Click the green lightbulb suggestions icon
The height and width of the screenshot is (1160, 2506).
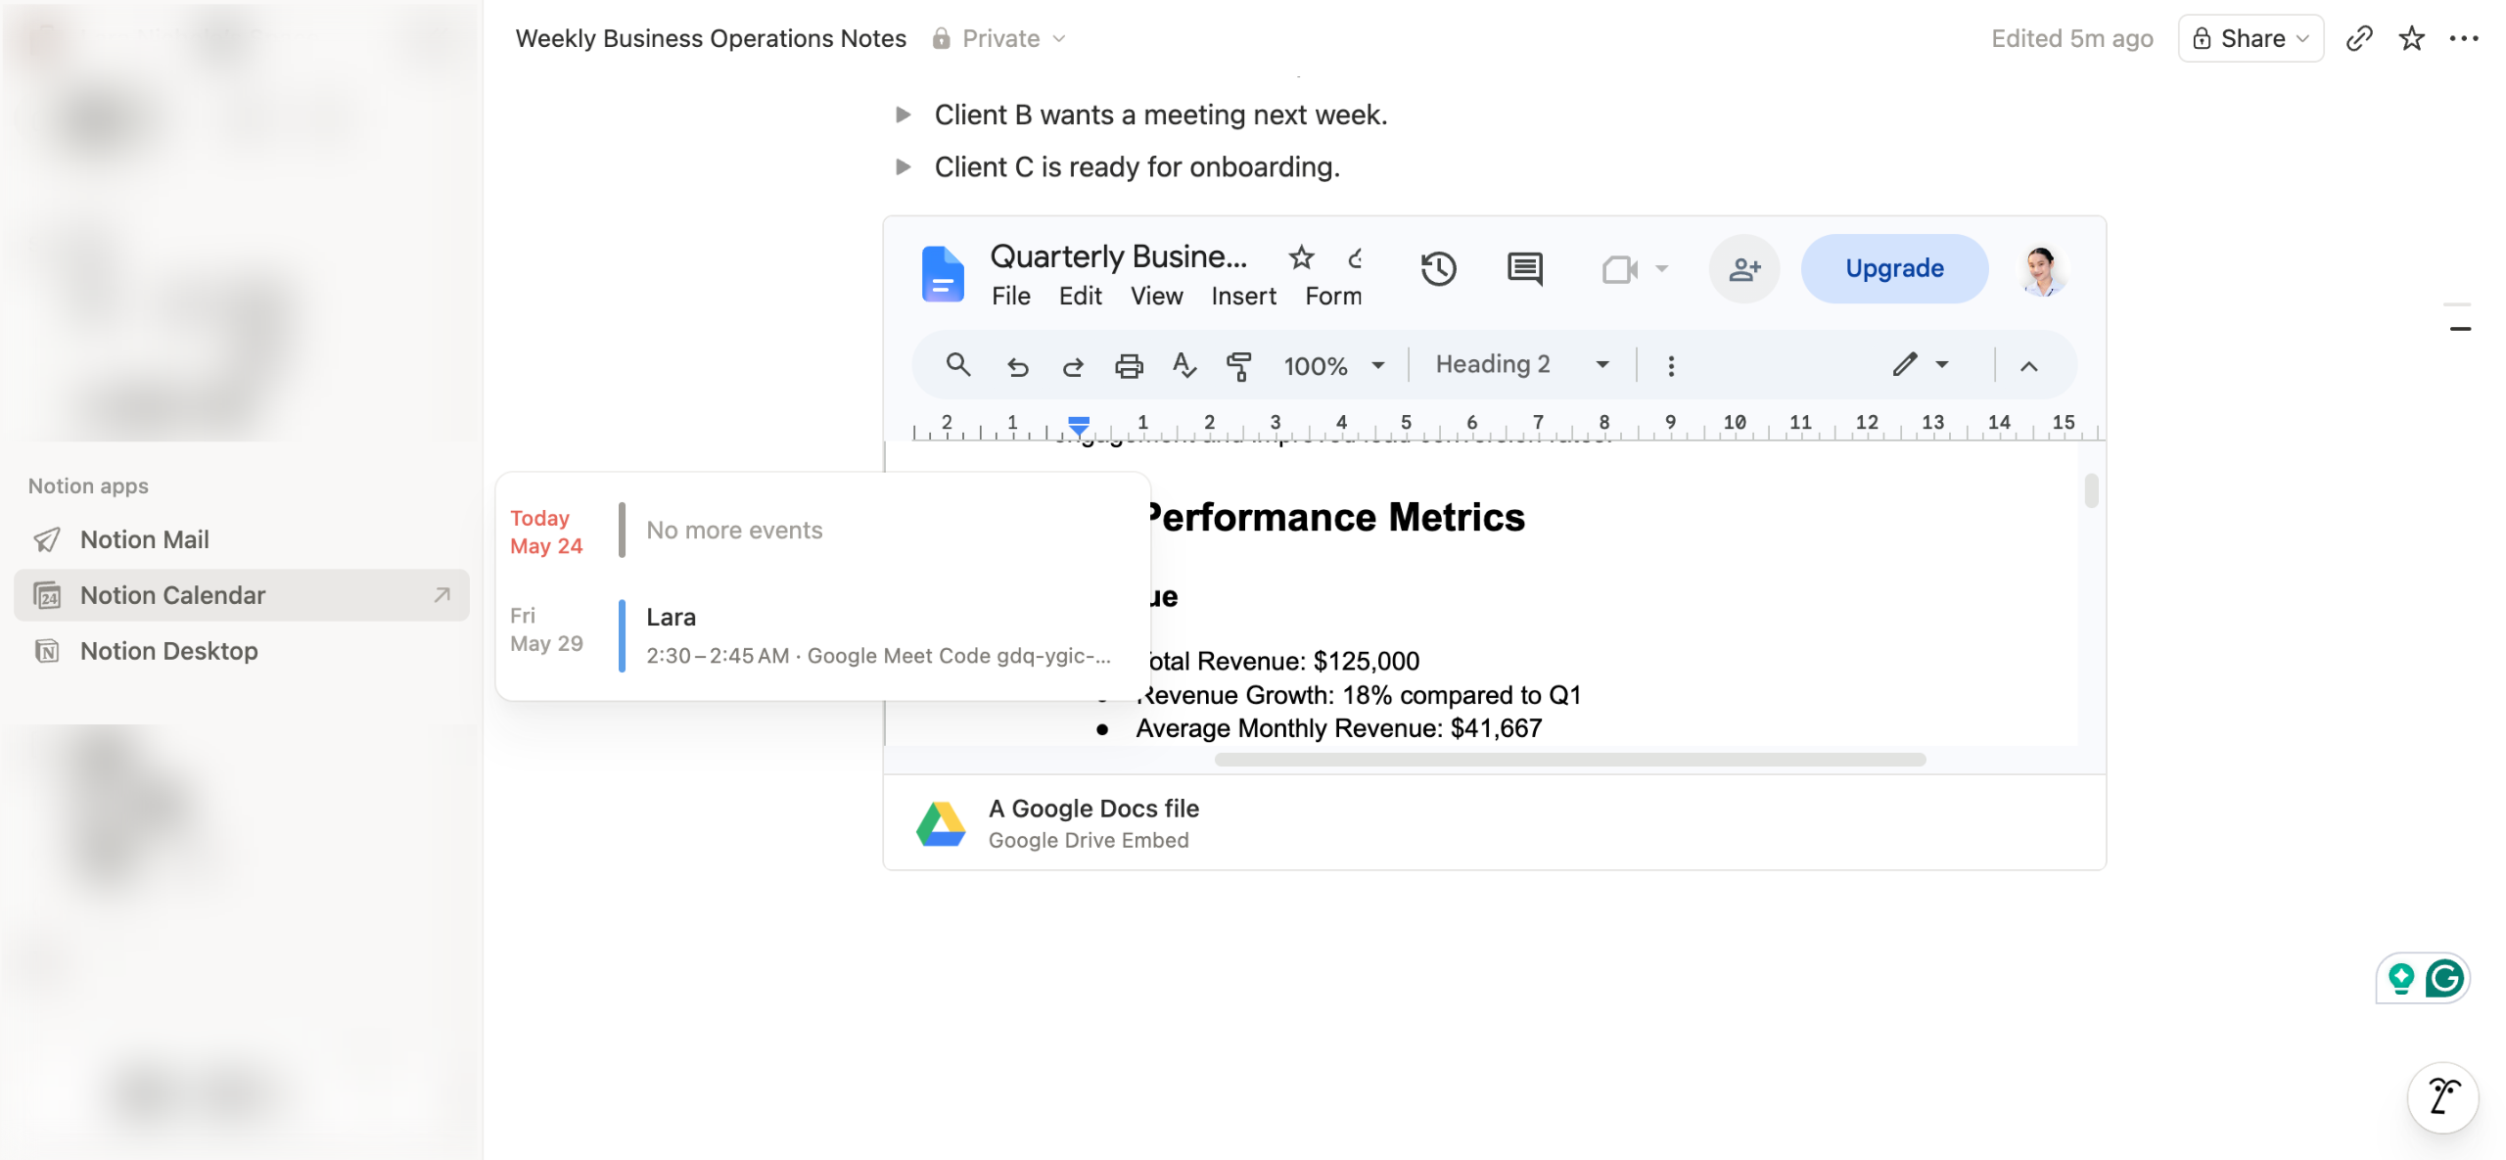2400,978
